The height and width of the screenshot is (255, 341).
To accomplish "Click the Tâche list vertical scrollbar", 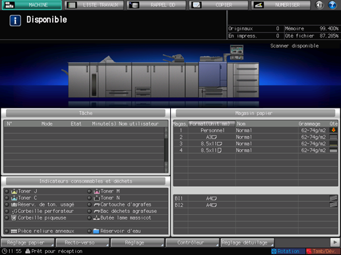I will [166, 150].
